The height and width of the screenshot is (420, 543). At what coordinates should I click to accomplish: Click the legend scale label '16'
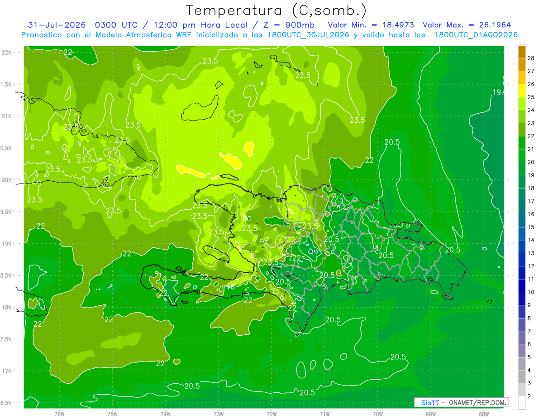pos(532,214)
